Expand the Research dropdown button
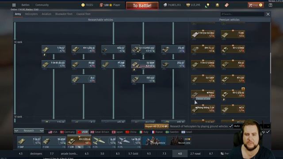This screenshot has height=159, width=283. point(29,131)
